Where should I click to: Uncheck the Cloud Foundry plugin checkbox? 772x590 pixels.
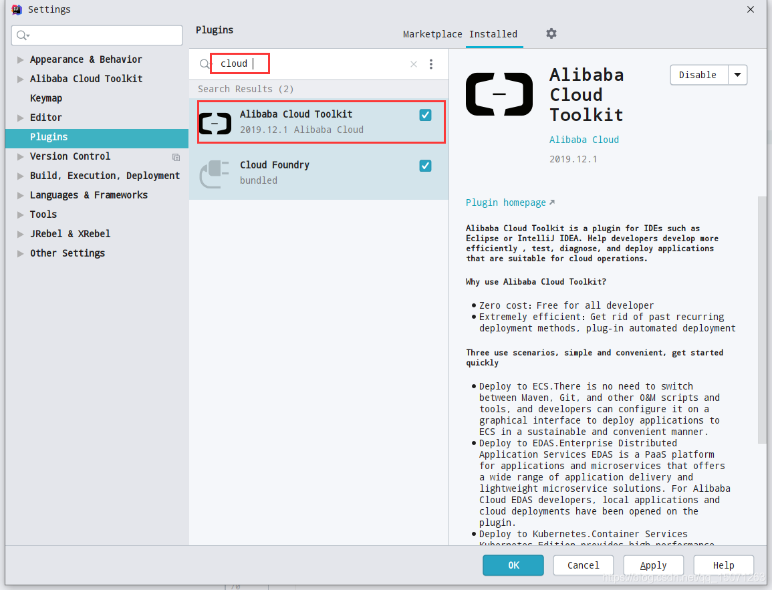point(425,166)
